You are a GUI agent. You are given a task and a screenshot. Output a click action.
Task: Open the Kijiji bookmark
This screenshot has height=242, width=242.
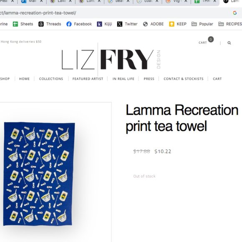pyautogui.click(x=104, y=24)
